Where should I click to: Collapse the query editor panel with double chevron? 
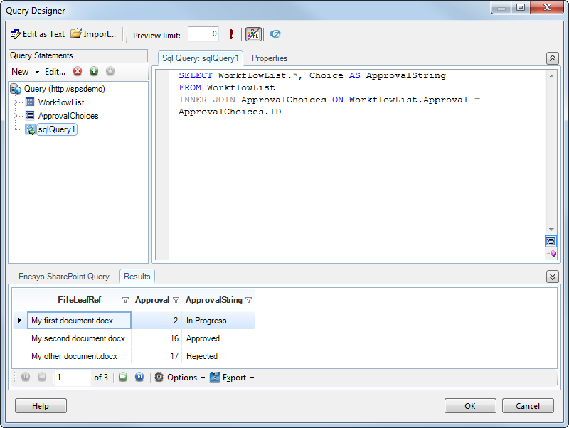[552, 58]
